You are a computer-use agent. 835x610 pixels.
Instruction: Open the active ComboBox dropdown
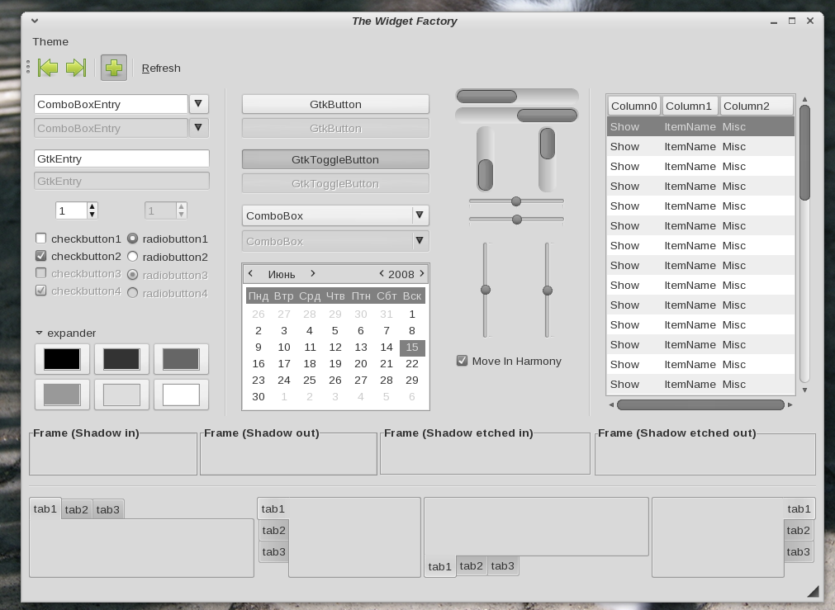pos(335,215)
